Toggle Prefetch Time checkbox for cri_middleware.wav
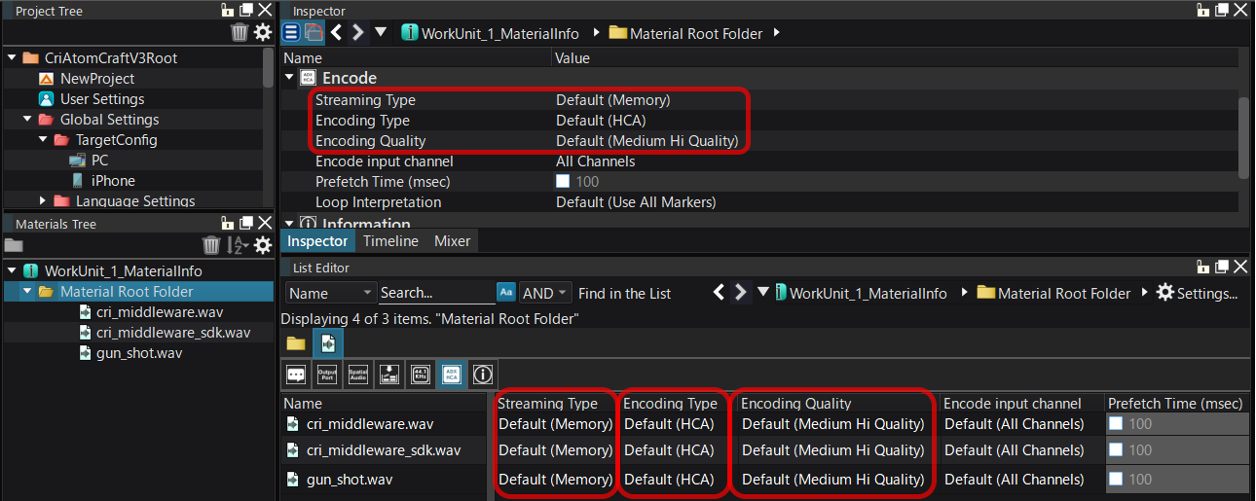The height and width of the screenshot is (501, 1256). point(1117,423)
